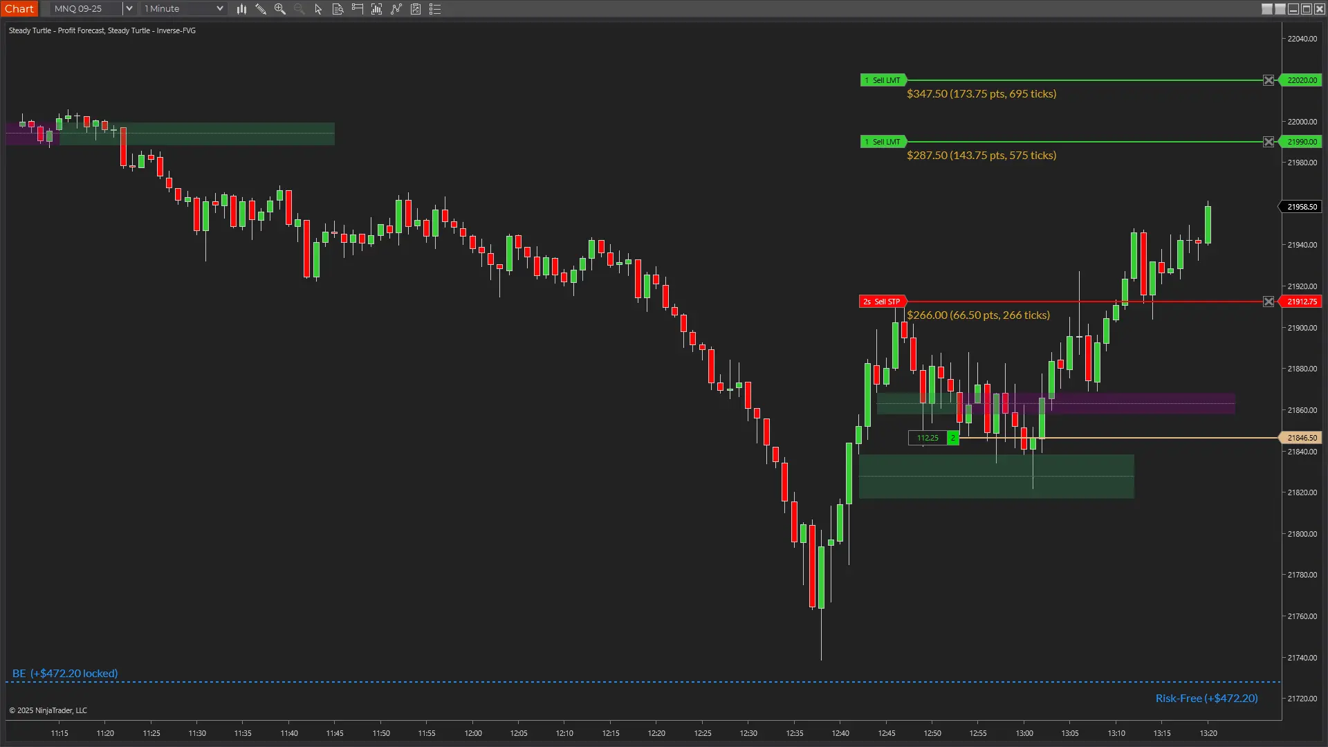The height and width of the screenshot is (747, 1328).
Task: Open the Data Series icon
Action: coord(377,9)
